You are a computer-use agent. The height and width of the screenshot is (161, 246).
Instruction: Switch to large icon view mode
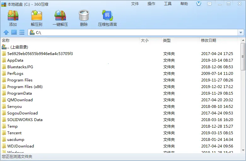click(x=14, y=32)
